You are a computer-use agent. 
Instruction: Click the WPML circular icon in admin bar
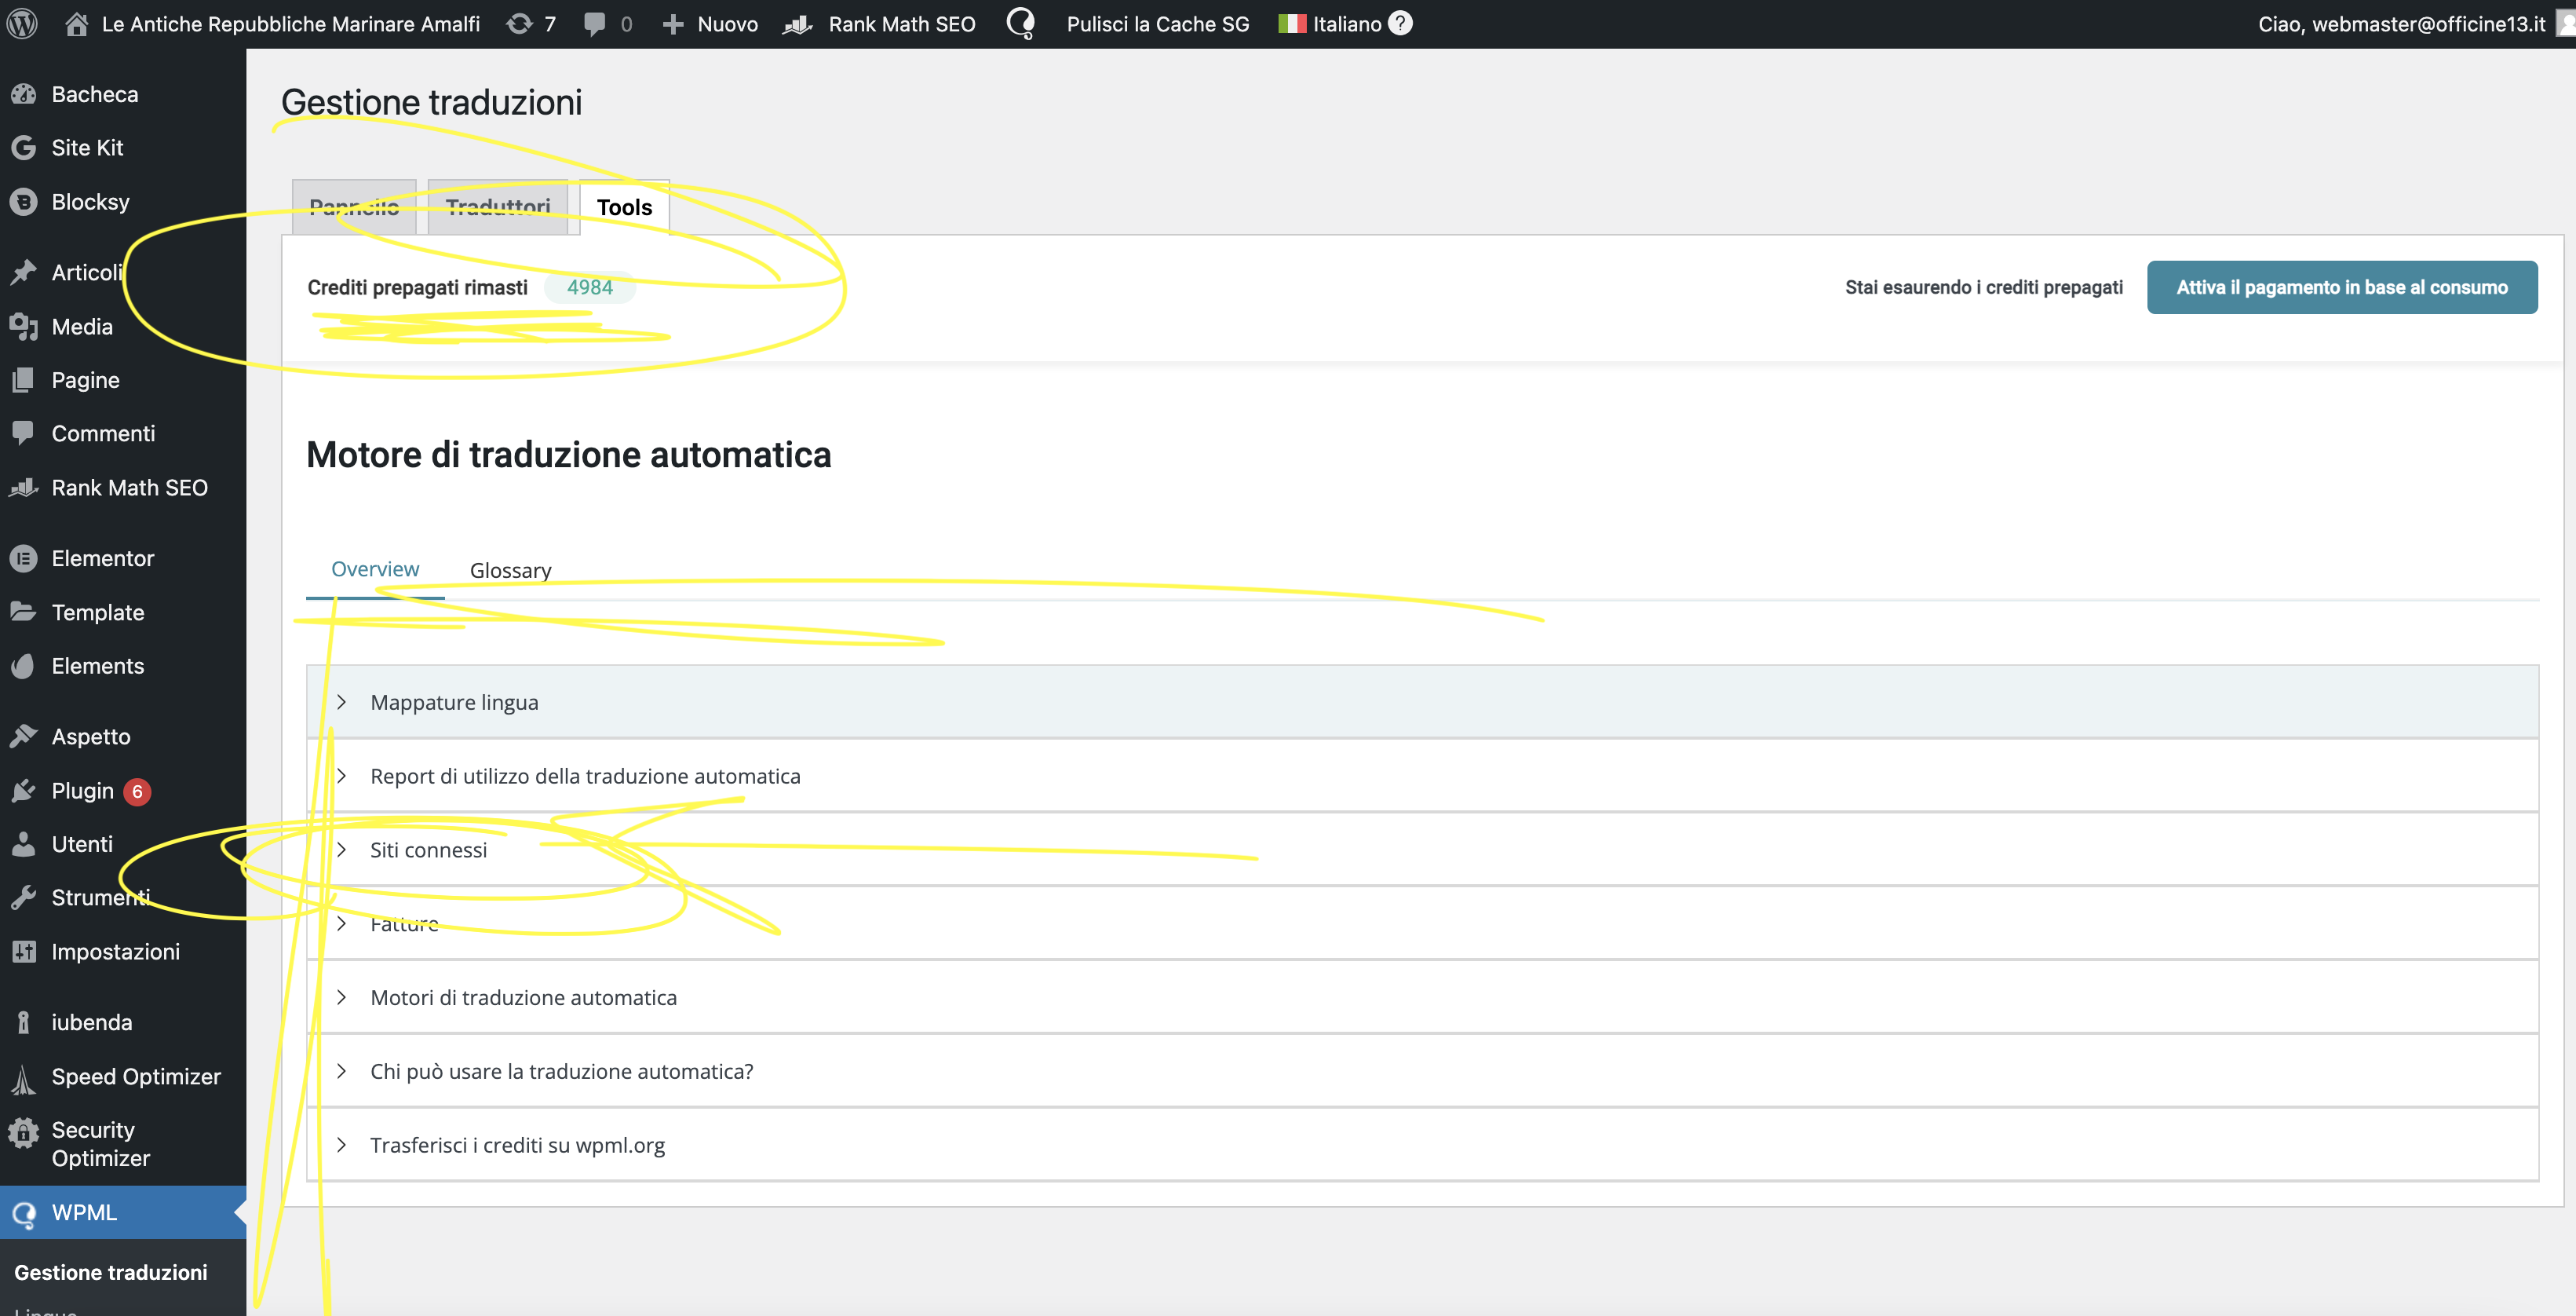(1021, 23)
